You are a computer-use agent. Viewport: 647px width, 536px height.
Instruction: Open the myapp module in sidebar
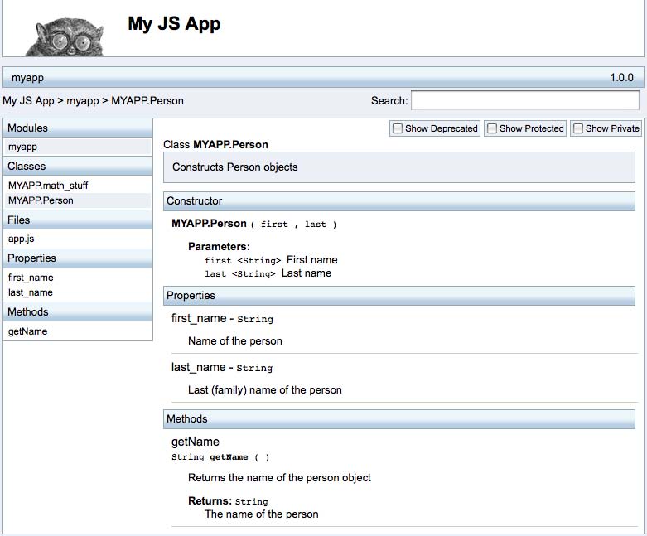point(22,147)
